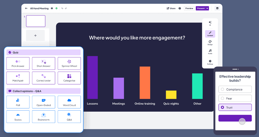Click the Collect opinions – Q&A header
The width and height of the screenshot is (259, 137).
pos(43,91)
